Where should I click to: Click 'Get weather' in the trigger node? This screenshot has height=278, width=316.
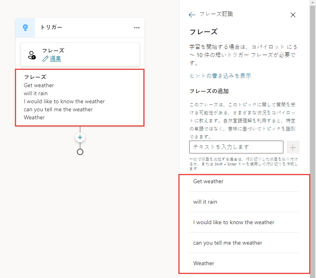[x=39, y=85]
